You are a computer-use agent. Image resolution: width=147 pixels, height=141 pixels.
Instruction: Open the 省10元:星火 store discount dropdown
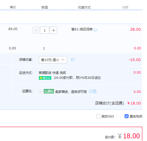53,60
